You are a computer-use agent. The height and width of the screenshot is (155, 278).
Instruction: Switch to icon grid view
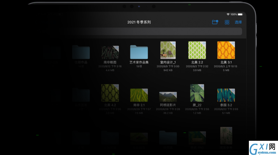[x=227, y=22]
